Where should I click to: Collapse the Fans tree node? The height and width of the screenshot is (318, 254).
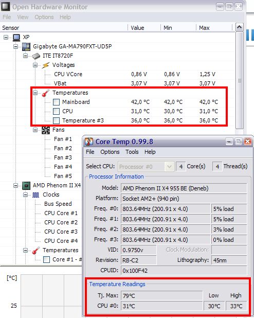pos(35,130)
